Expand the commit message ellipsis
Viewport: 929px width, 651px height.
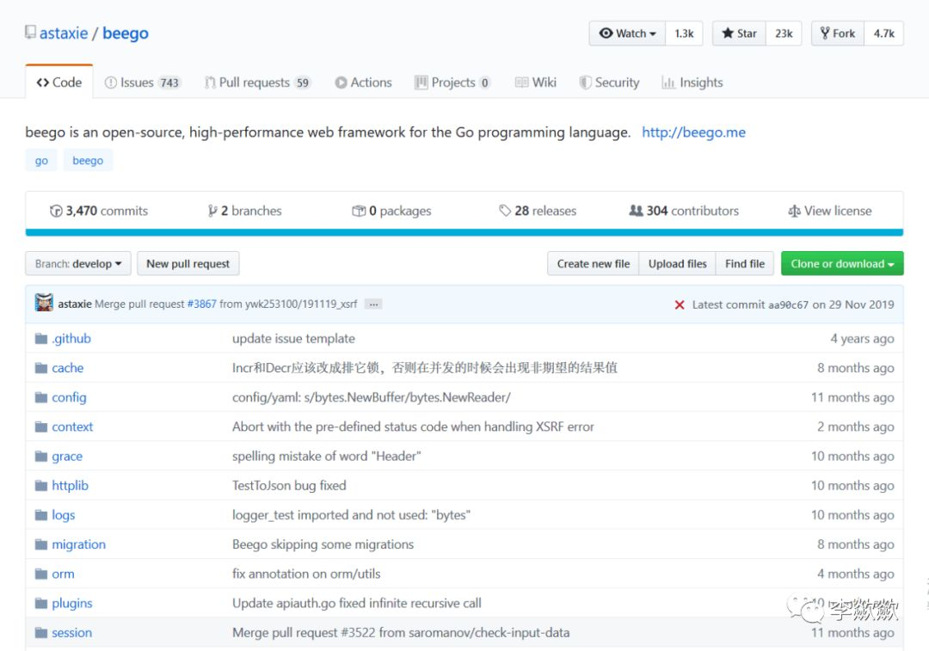pos(372,304)
